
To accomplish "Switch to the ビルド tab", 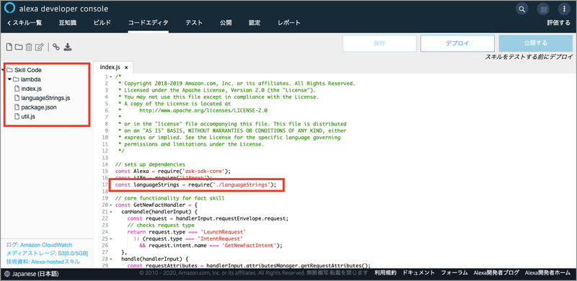I will point(102,23).
